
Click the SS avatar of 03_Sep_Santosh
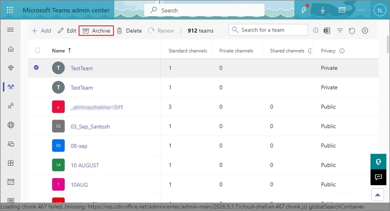click(x=58, y=126)
